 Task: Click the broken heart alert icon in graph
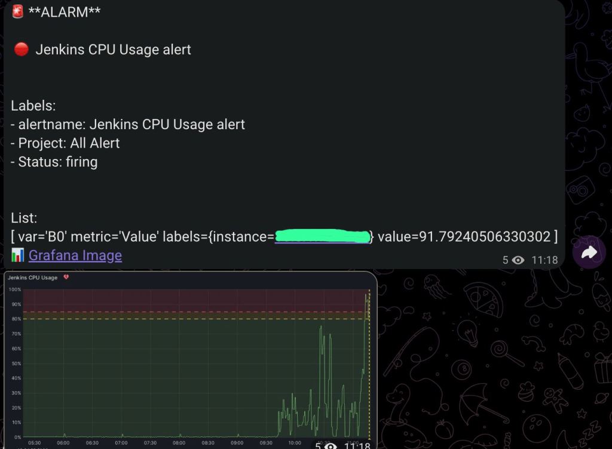coord(66,277)
